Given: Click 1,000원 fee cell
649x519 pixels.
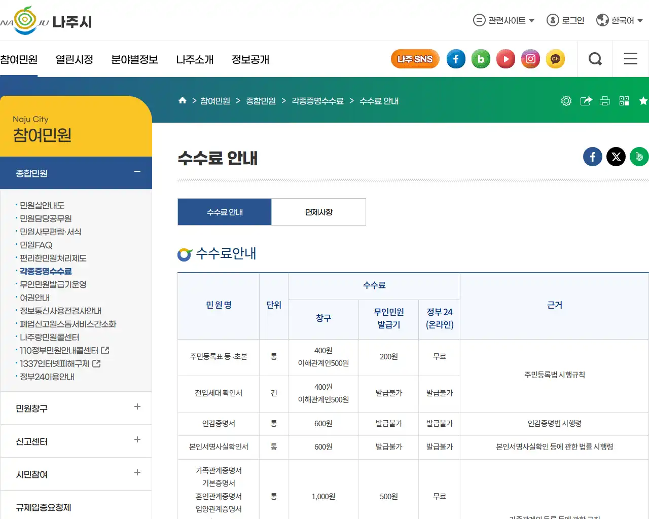Looking at the screenshot, I should click(x=323, y=497).
